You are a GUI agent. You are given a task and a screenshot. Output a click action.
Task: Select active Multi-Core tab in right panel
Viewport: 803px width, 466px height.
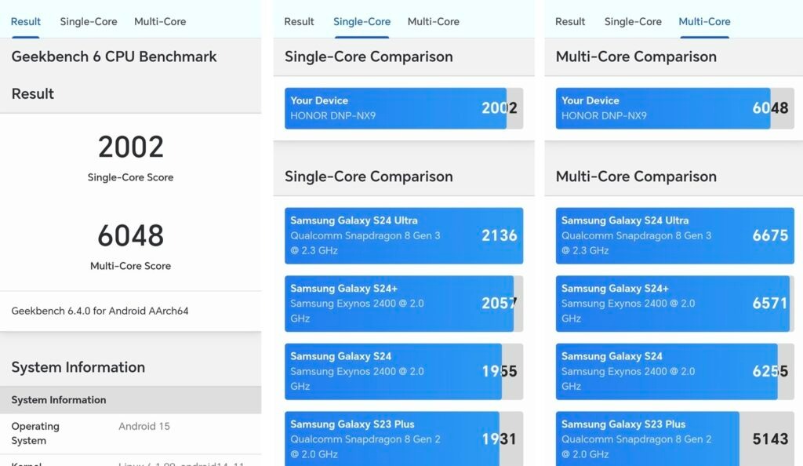[x=705, y=21]
